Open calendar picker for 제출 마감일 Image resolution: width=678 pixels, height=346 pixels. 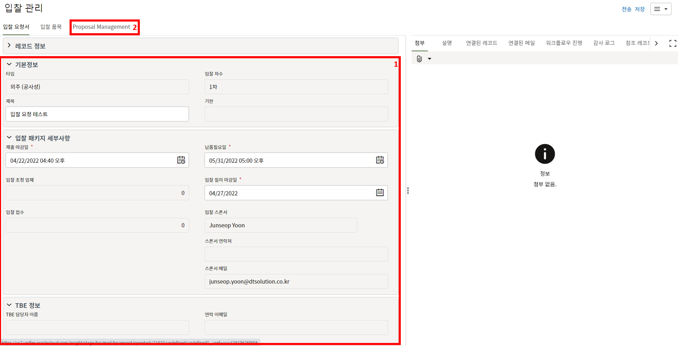point(181,160)
